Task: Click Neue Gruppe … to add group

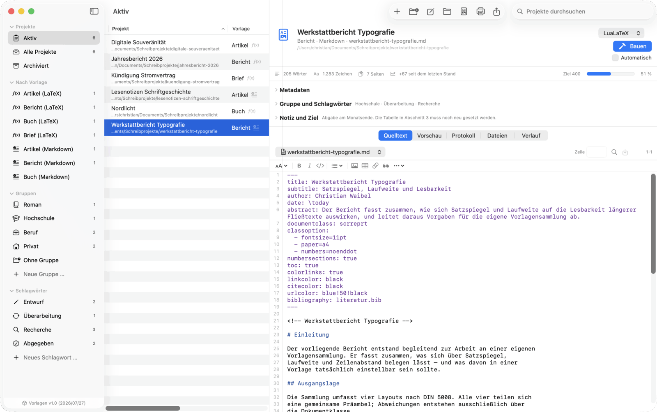Action: [54, 274]
